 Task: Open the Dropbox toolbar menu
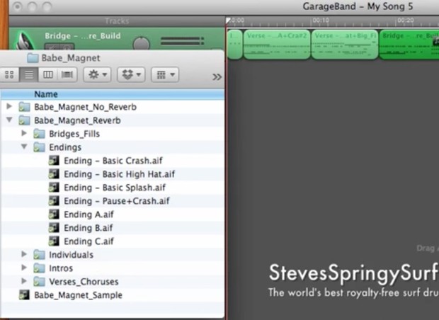[x=131, y=74]
